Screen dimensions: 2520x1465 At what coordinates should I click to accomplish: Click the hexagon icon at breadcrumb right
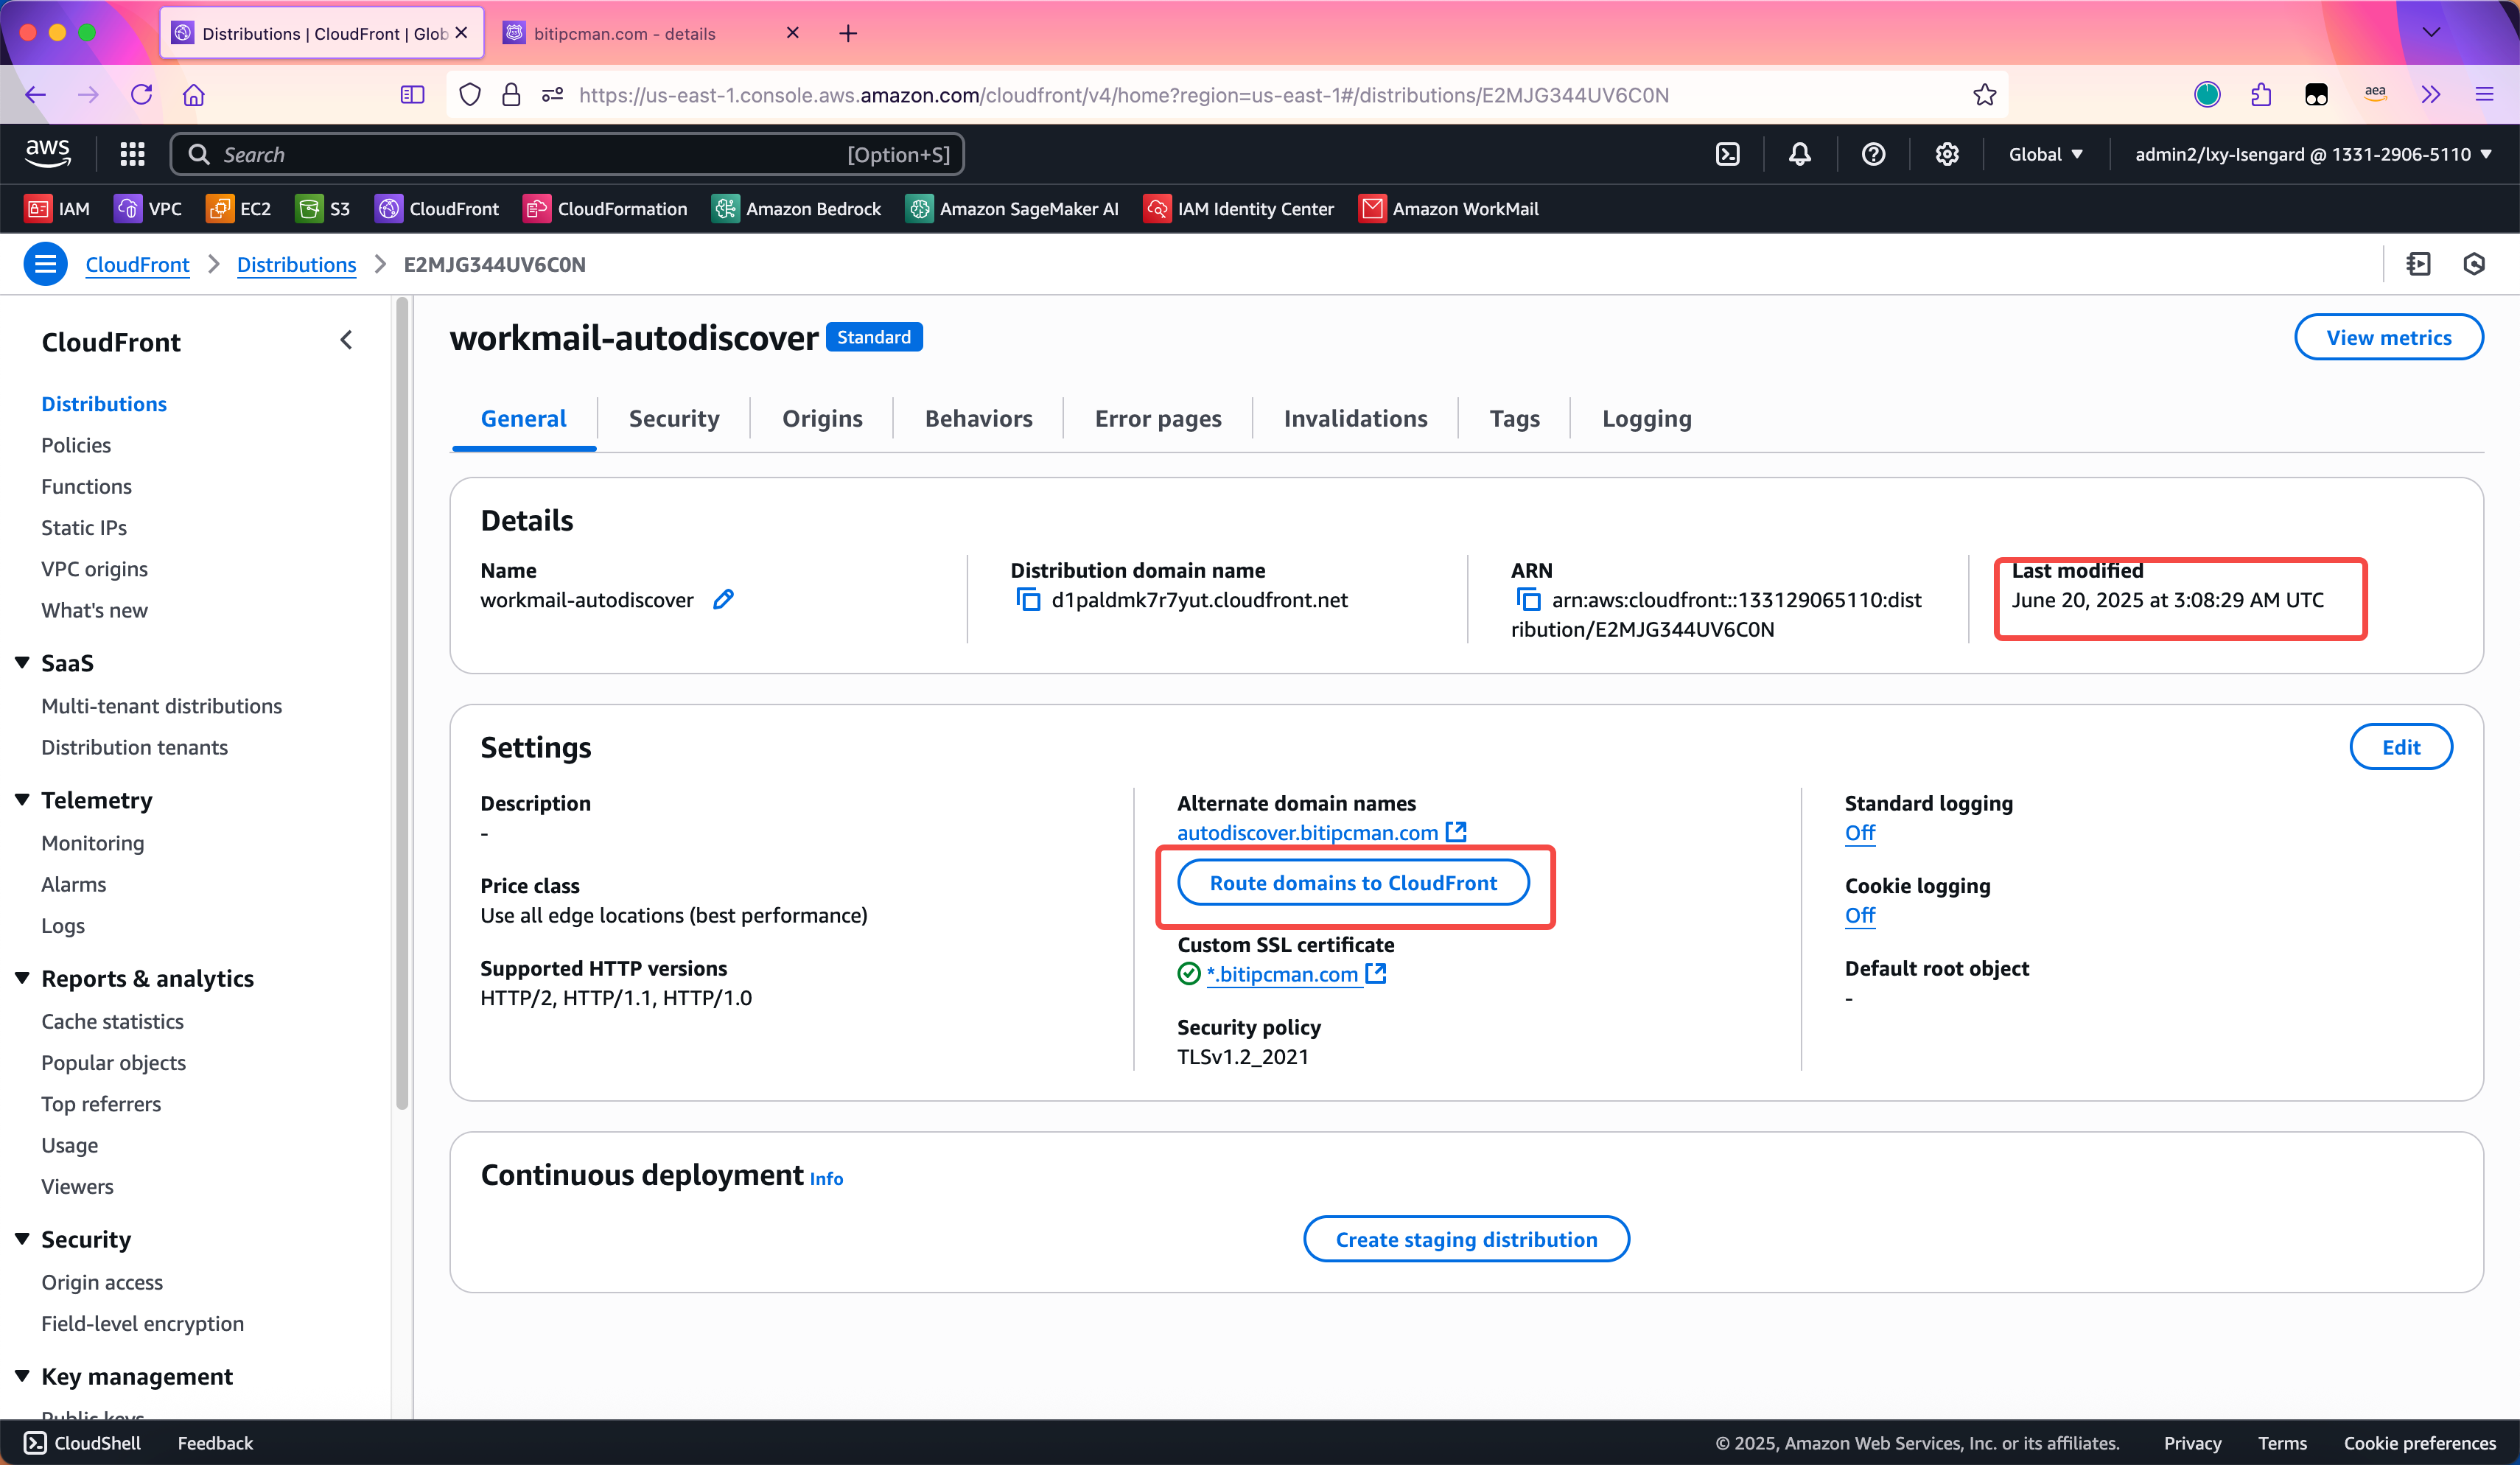2474,264
